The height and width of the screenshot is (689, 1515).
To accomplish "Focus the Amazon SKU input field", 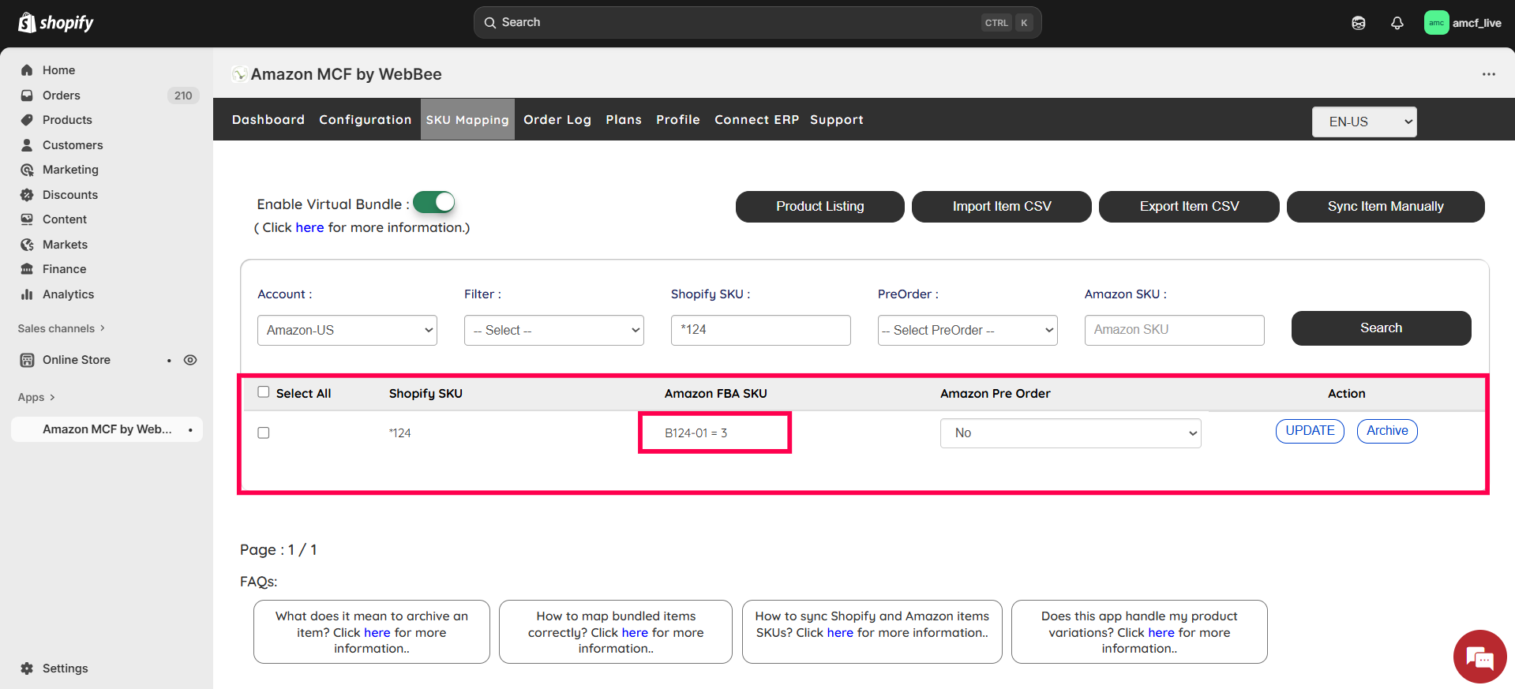I will (x=1174, y=330).
